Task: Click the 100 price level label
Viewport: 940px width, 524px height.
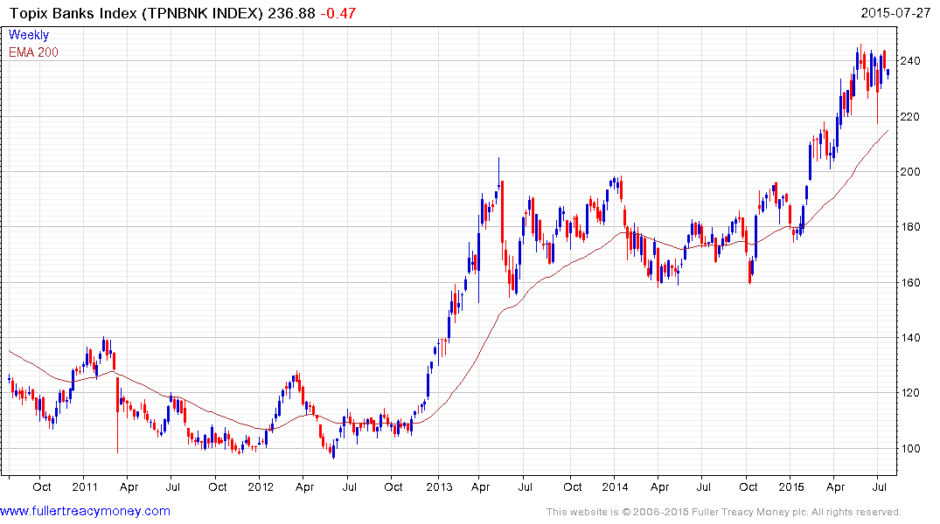Action: (x=915, y=449)
